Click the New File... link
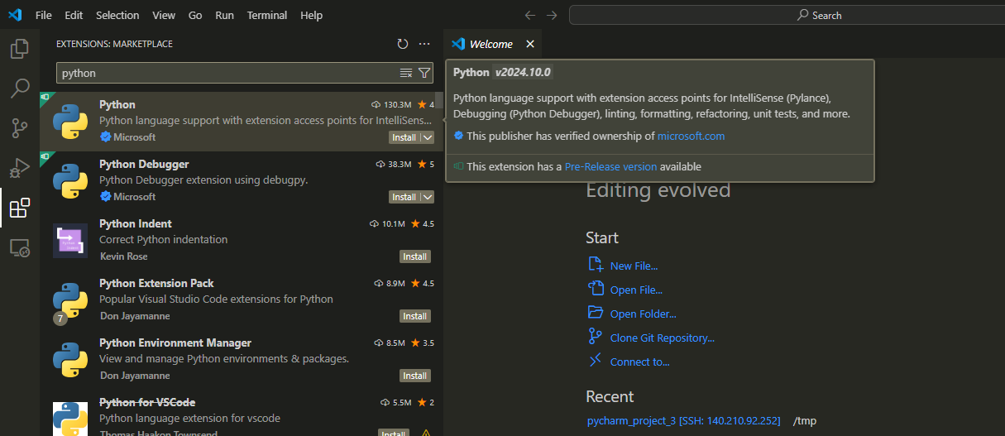Viewport: 1005px width, 436px height. pyautogui.click(x=634, y=266)
